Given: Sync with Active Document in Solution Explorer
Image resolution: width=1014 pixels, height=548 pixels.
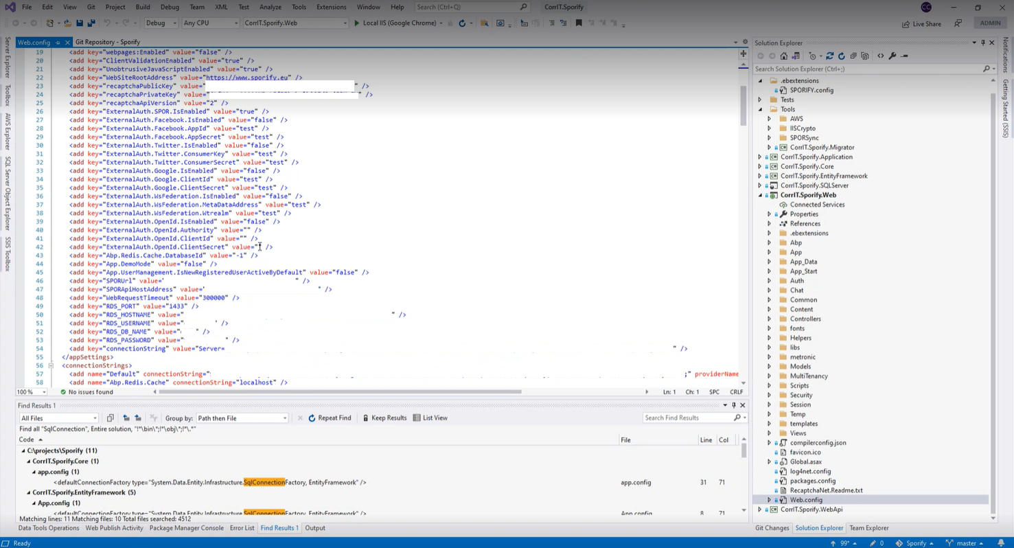Looking at the screenshot, I should coord(829,56).
